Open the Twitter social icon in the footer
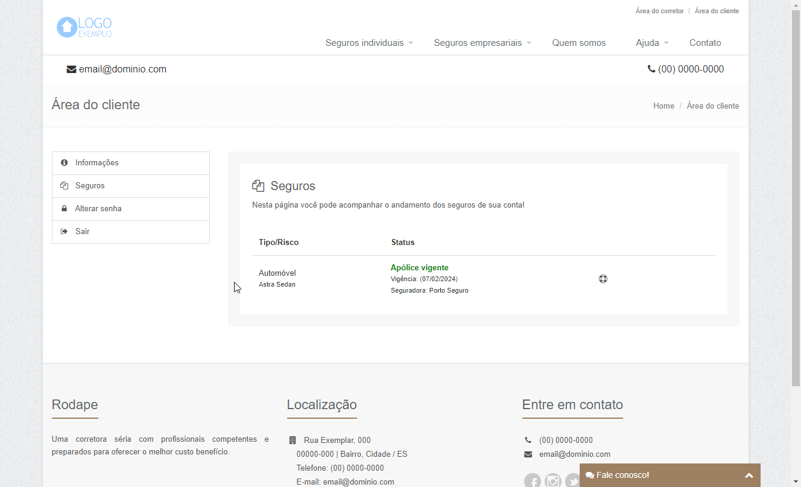The width and height of the screenshot is (801, 487). coord(572,480)
